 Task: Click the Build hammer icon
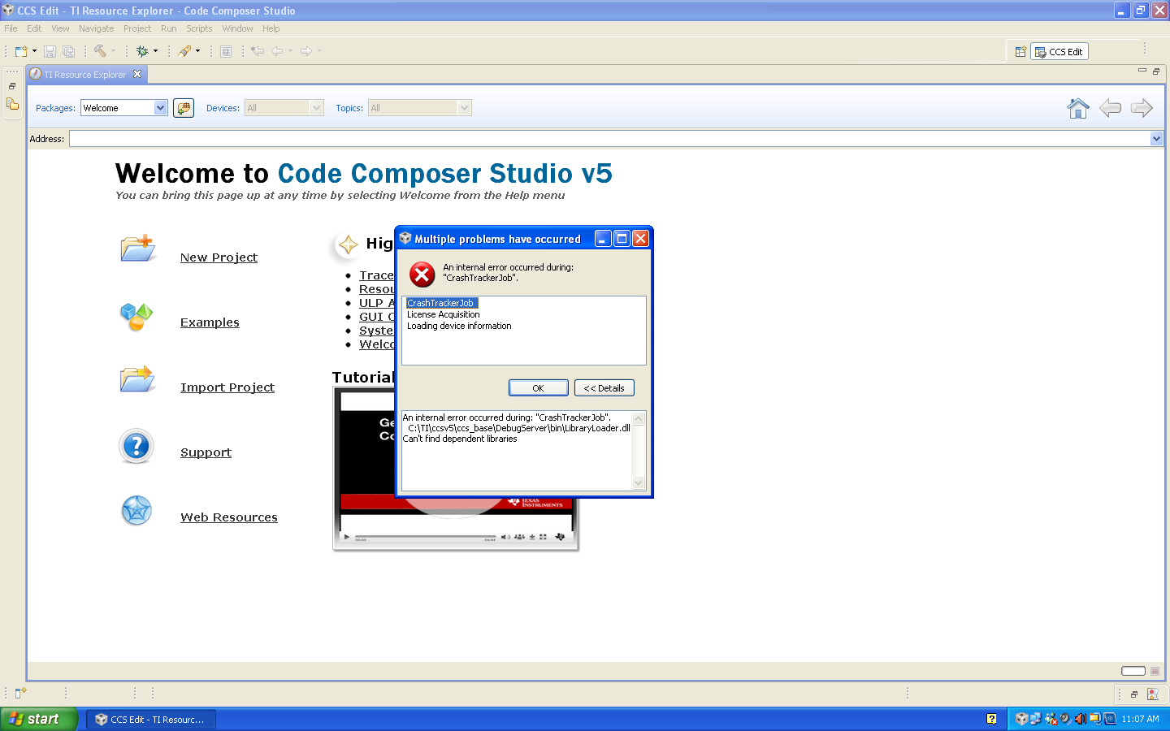(x=100, y=51)
